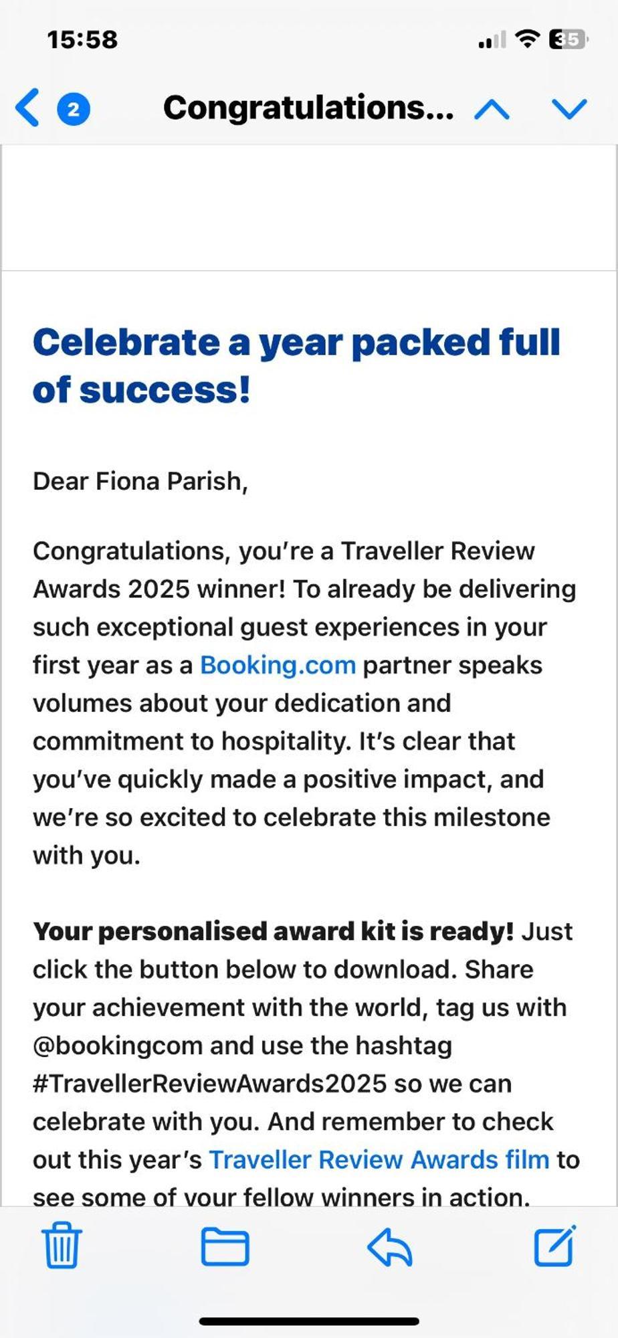Move the email using folder icon
The width and height of the screenshot is (618, 1338).
pyautogui.click(x=225, y=1246)
